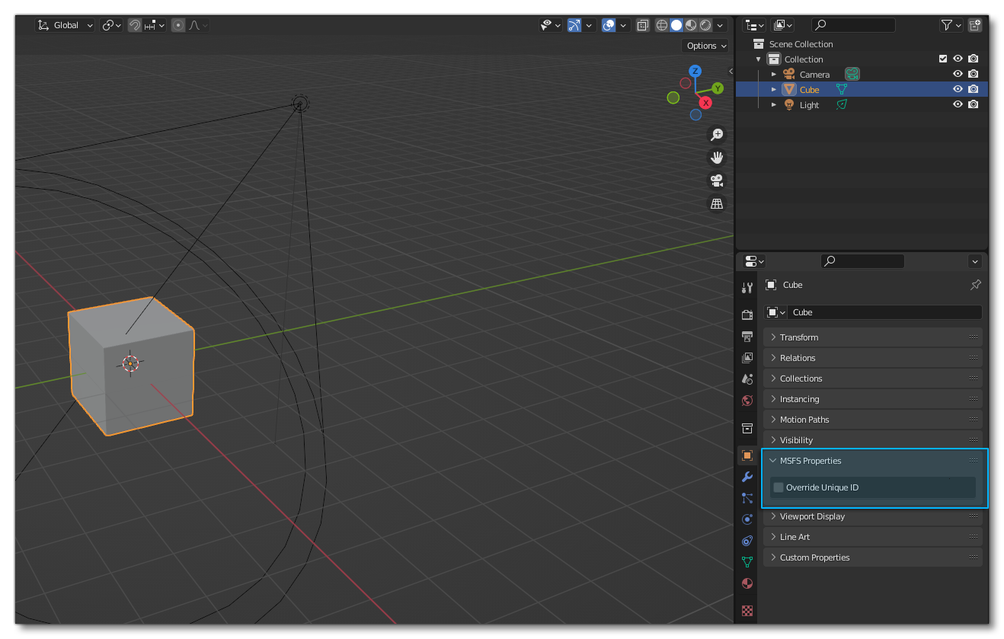Switch to wireframe viewport shading
Screen dimensions: 1004x639
661,25
